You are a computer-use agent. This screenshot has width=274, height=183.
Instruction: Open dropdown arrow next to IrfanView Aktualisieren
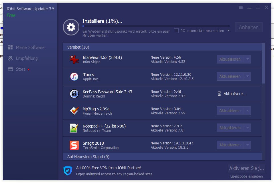[x=247, y=59]
